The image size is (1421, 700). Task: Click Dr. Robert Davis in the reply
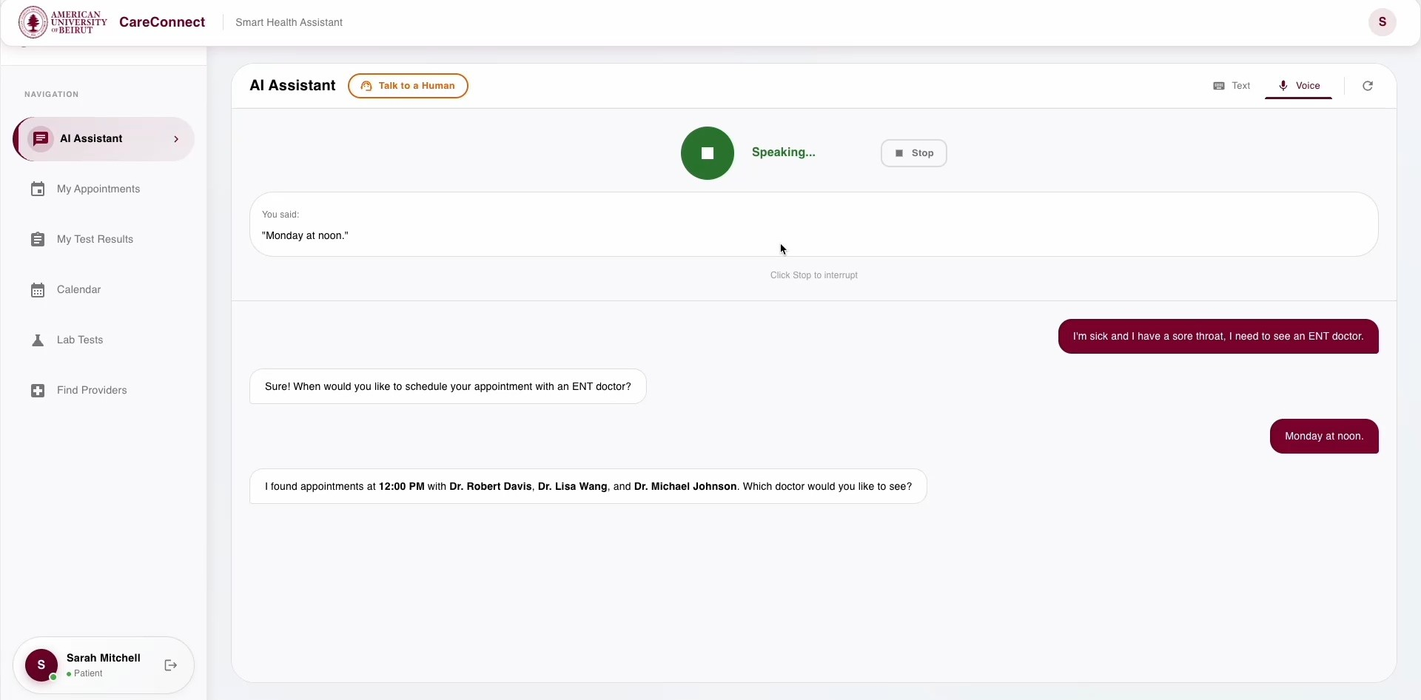point(491,487)
